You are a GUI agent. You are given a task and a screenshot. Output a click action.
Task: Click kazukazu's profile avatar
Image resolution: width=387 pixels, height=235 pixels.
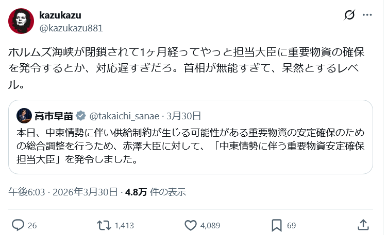click(21, 21)
